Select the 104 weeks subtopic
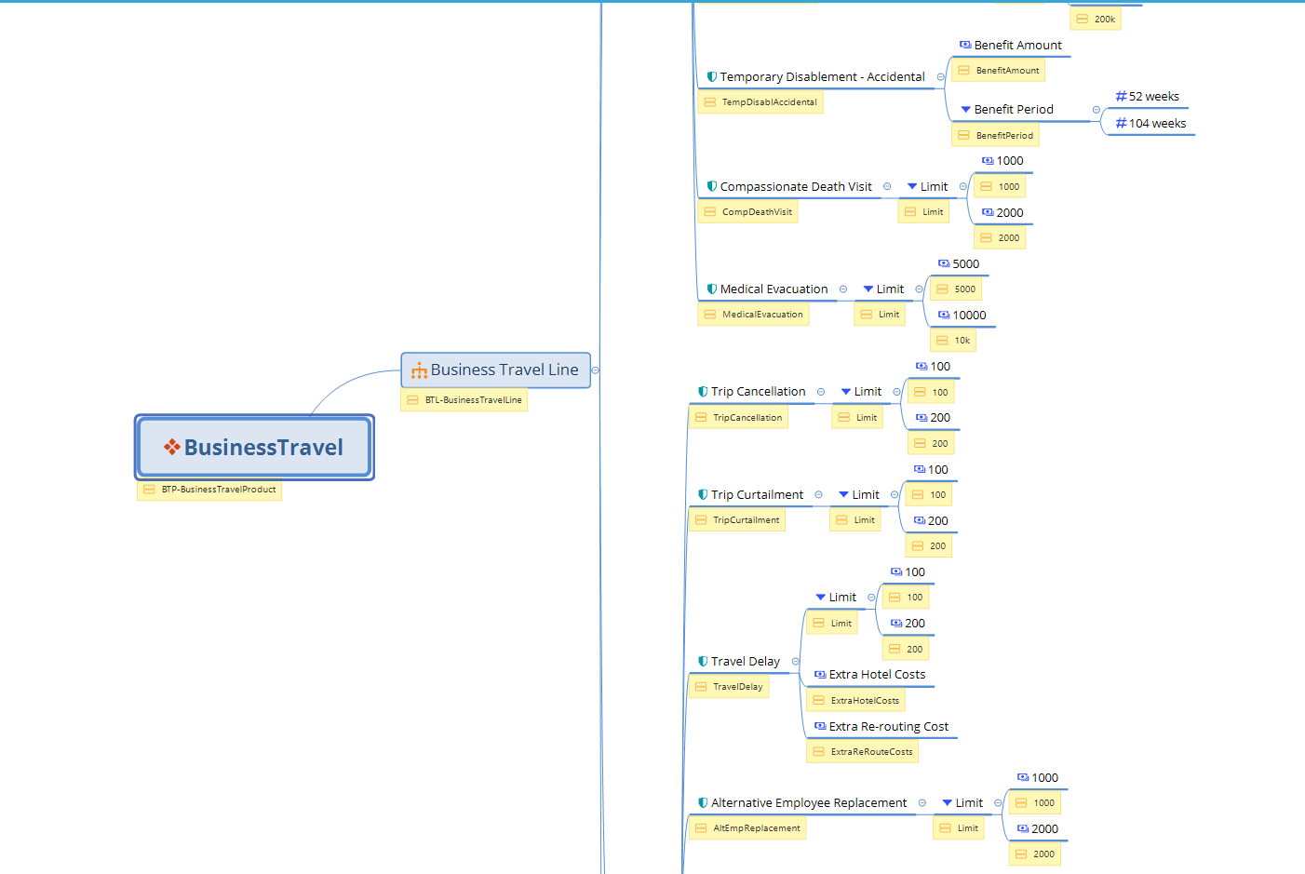 [1157, 124]
